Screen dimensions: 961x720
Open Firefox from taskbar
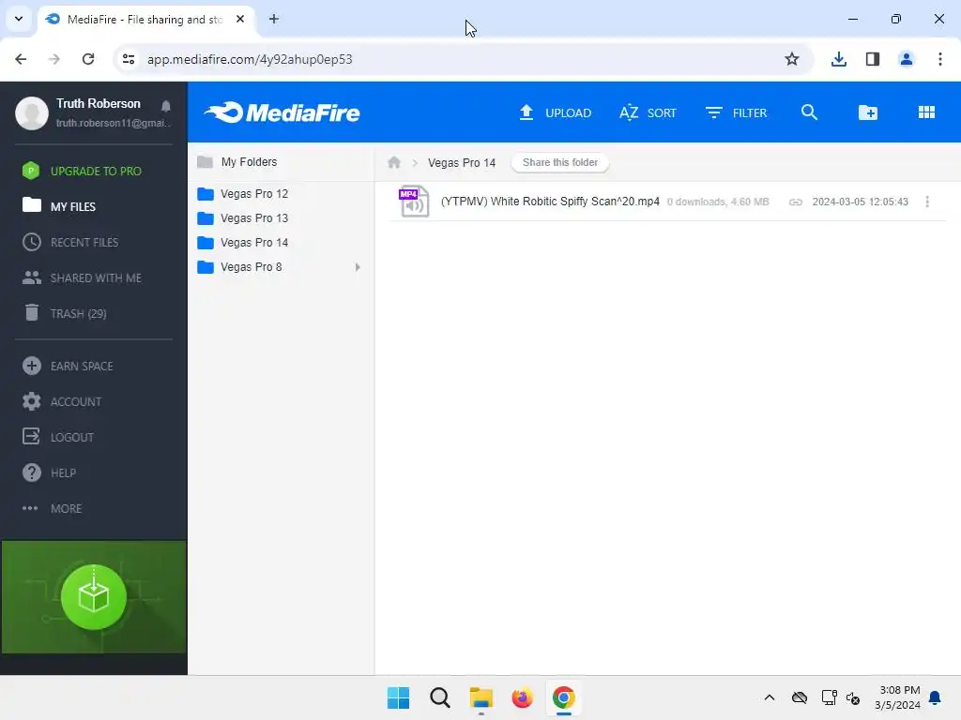click(522, 697)
